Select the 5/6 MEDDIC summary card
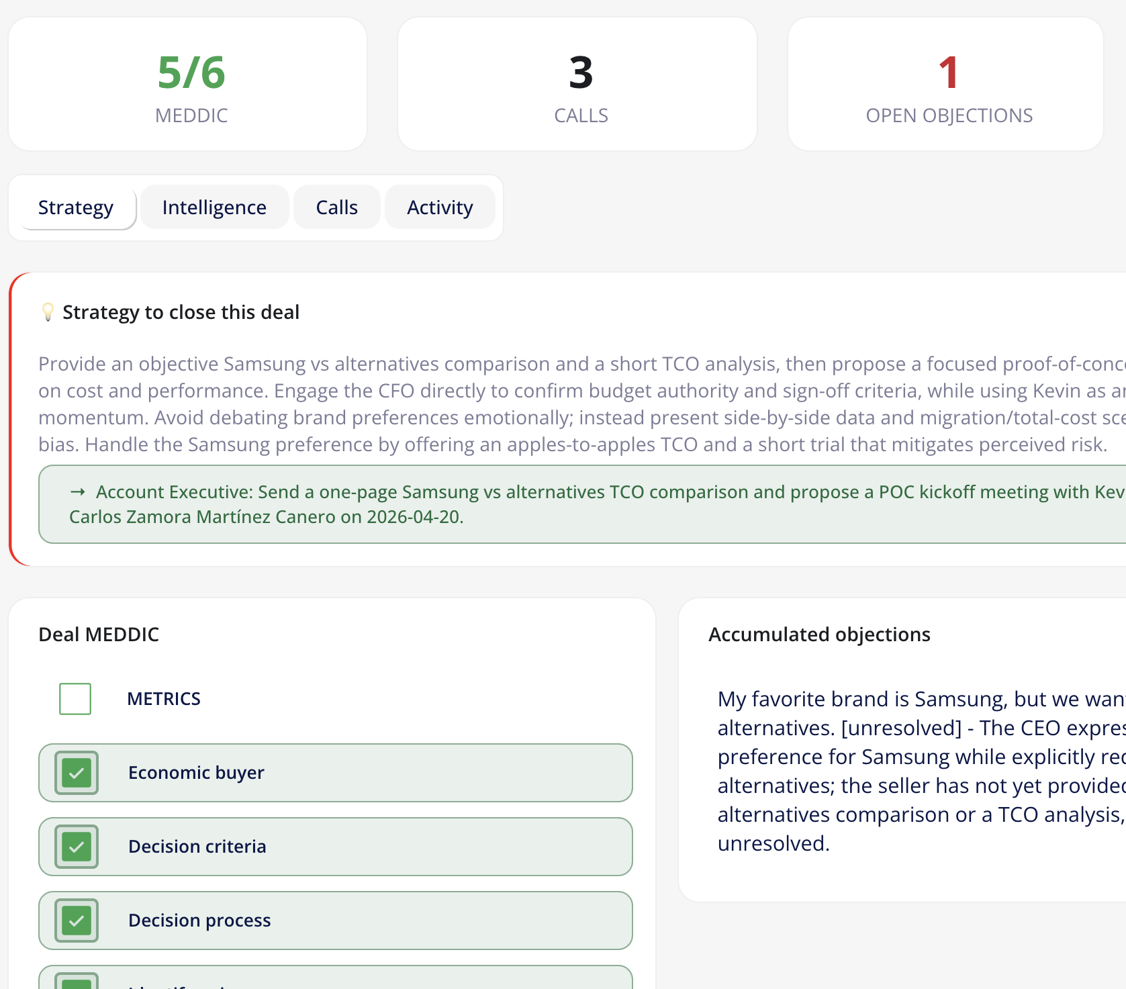 pos(188,84)
